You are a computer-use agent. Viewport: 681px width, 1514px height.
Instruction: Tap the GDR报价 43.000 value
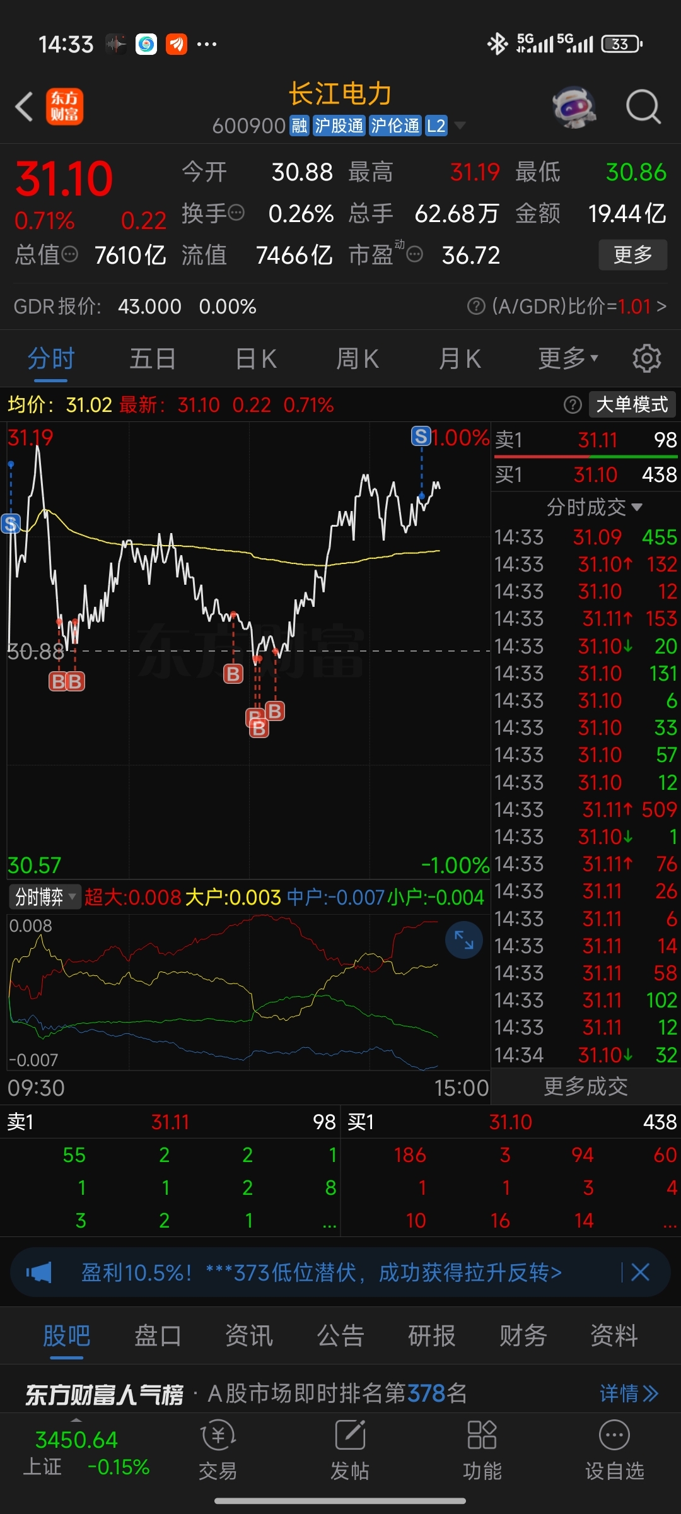(149, 306)
